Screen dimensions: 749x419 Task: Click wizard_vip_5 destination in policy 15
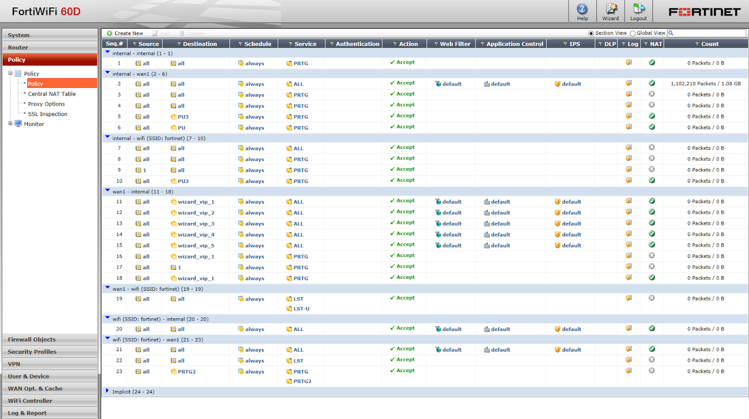[x=196, y=246]
